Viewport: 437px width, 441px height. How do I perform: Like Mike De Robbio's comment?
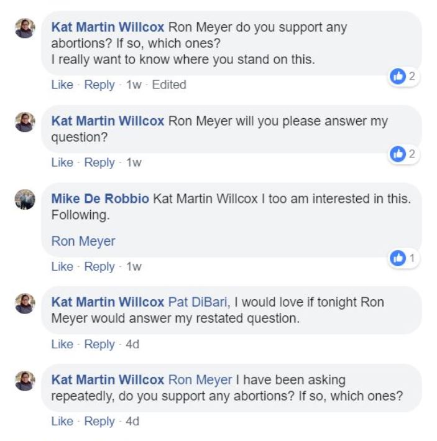(62, 266)
